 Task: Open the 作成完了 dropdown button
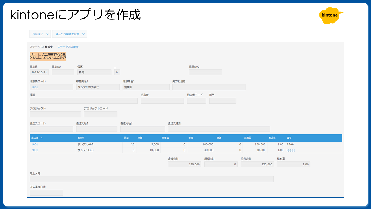click(x=40, y=34)
